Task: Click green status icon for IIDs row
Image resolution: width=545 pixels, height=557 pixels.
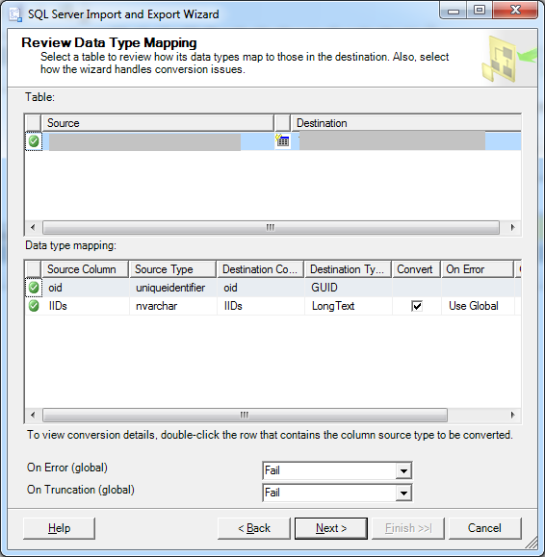Action: click(34, 306)
